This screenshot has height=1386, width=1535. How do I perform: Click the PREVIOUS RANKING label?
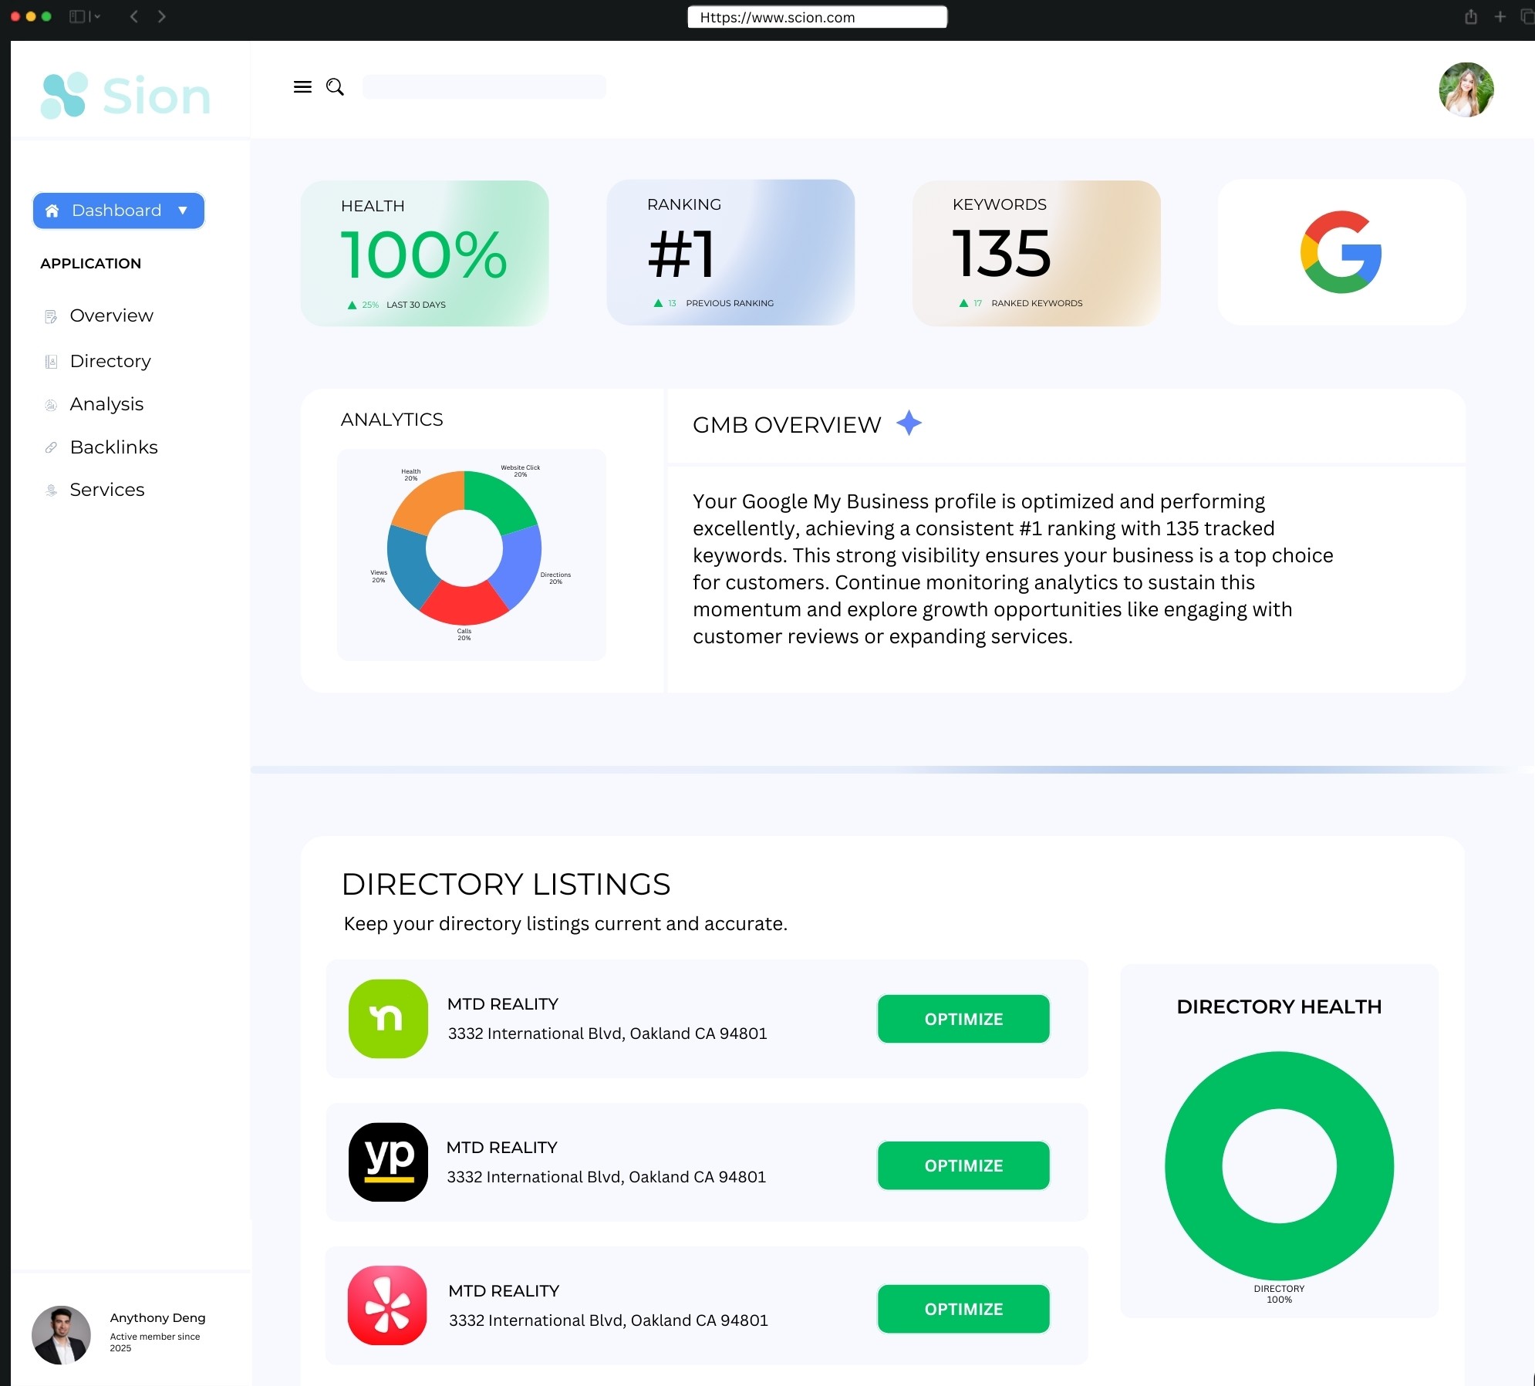(730, 303)
